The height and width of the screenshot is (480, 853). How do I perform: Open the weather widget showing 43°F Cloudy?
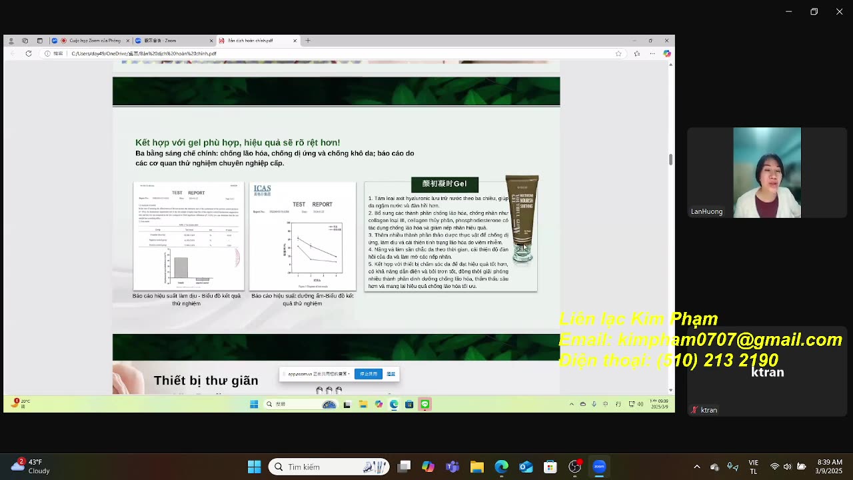click(30, 467)
